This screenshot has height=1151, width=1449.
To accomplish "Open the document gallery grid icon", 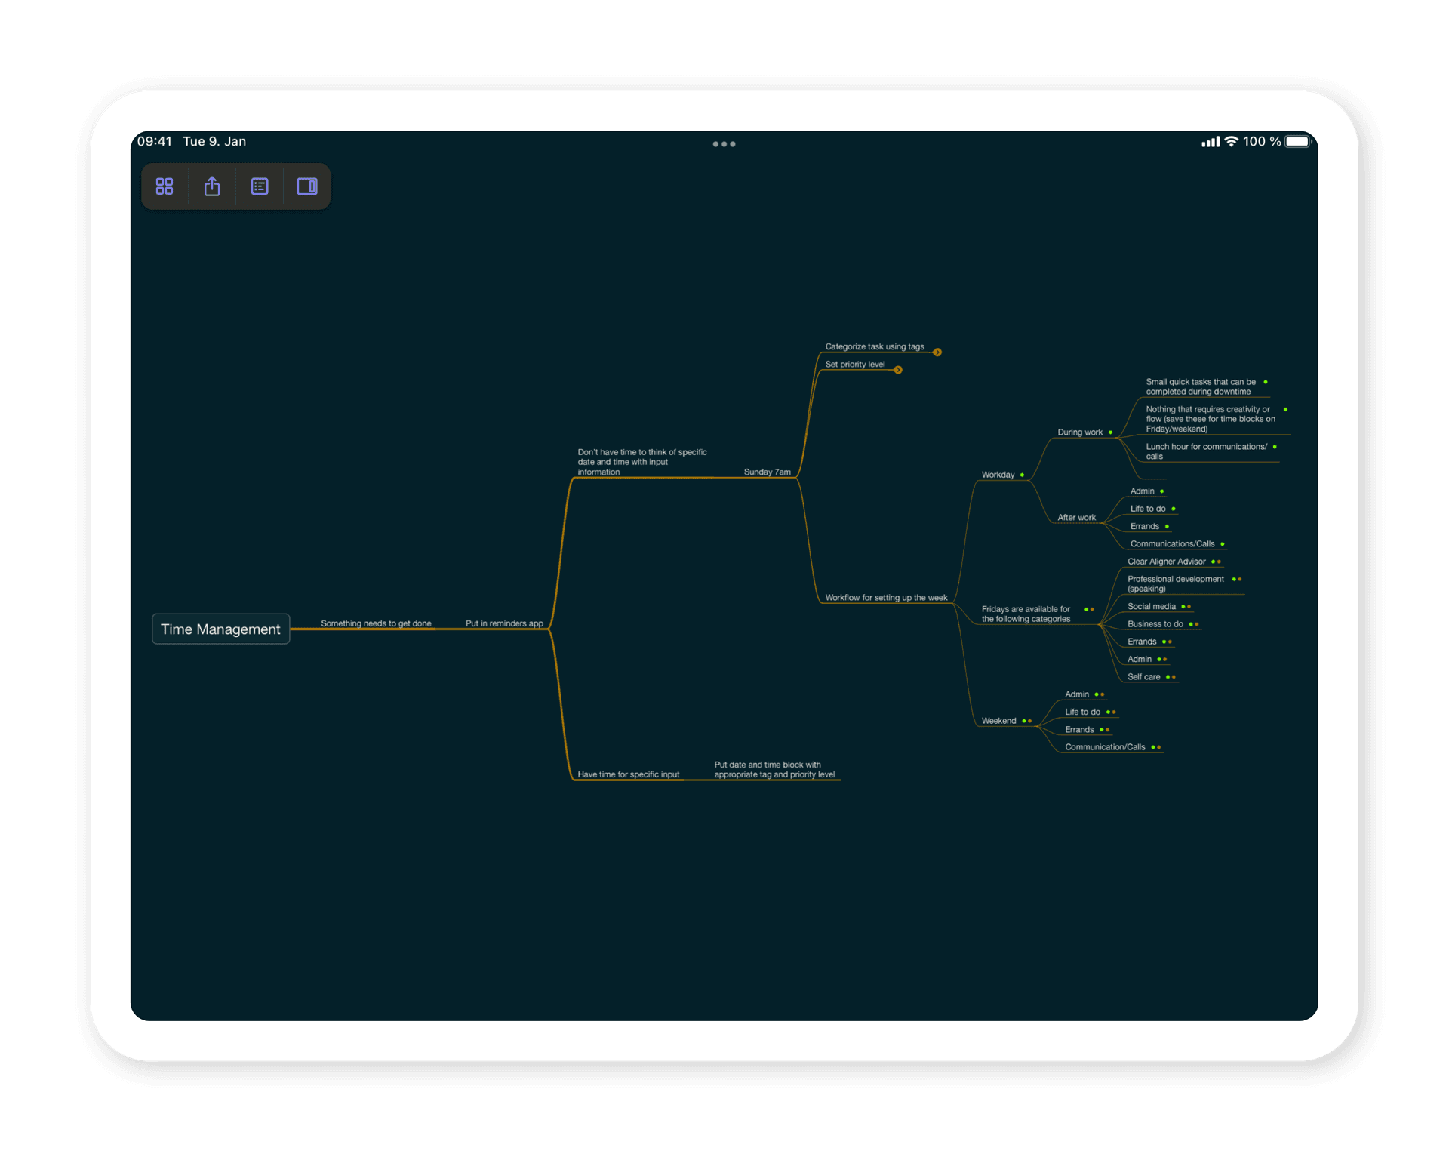I will pos(165,186).
